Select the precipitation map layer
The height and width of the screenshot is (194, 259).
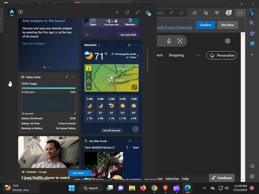coord(89,75)
